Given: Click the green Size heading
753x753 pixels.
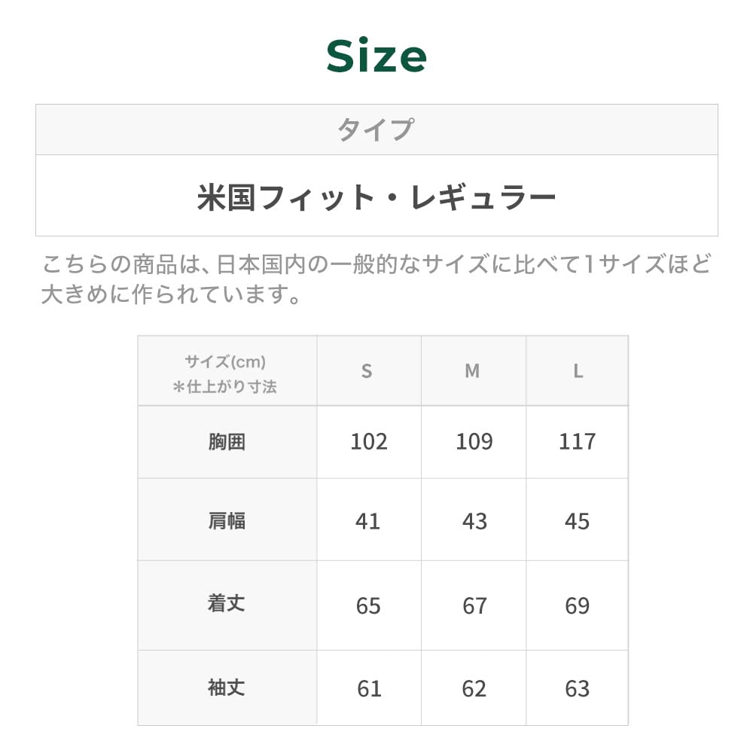Looking at the screenshot, I should (376, 57).
